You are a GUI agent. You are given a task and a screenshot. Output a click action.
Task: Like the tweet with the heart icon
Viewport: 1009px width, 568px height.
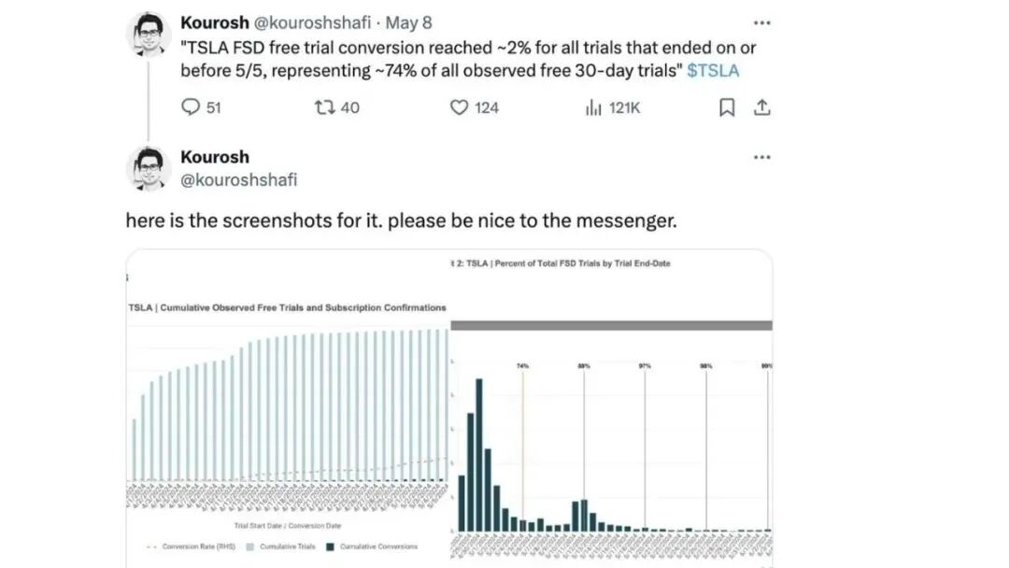coord(459,107)
